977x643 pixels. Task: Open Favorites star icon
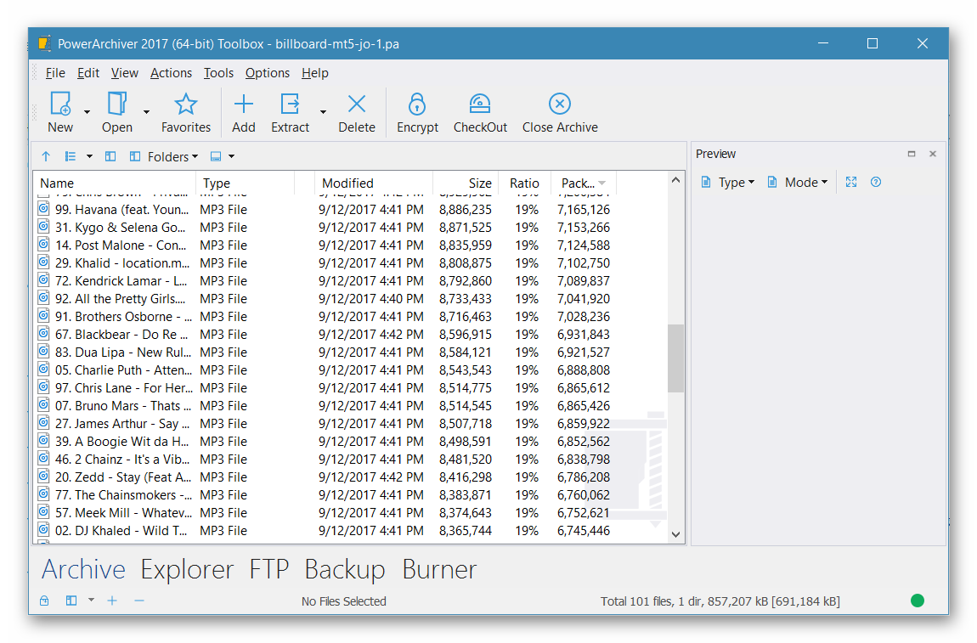(186, 104)
